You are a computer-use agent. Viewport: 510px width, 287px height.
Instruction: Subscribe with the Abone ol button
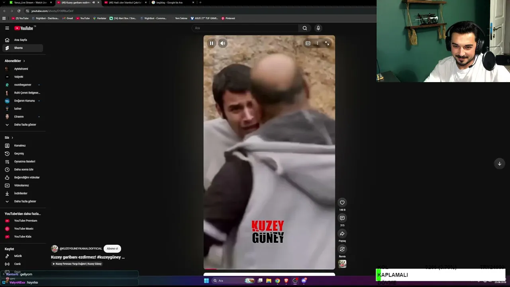112,248
